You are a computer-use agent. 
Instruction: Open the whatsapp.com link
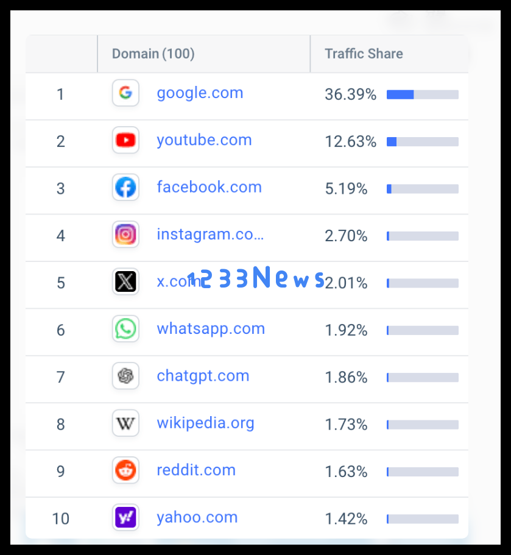tap(211, 329)
